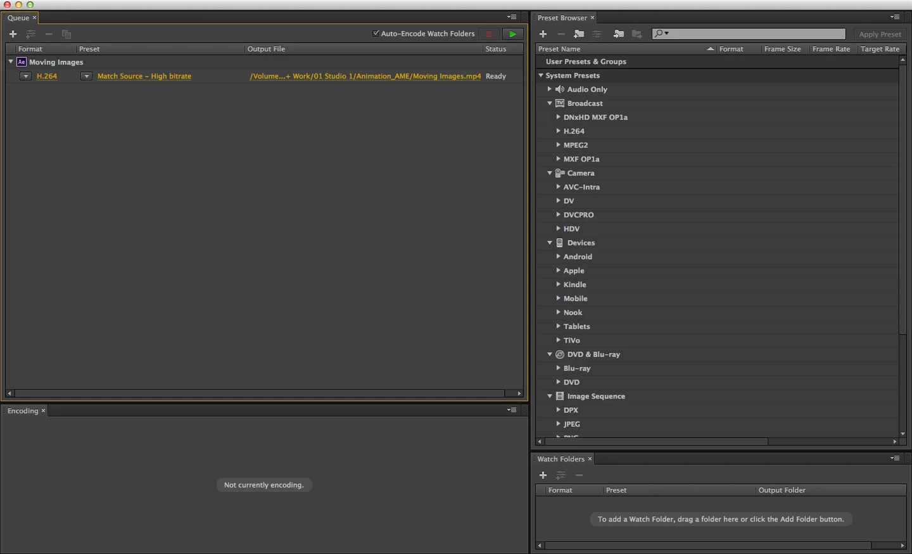Viewport: 912px width, 554px height.
Task: Stop the queue with the red button
Action: 489,34
